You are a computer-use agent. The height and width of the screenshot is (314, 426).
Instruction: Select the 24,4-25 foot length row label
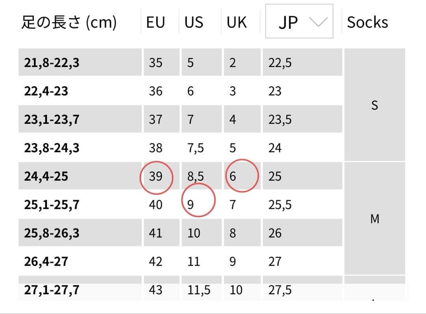pyautogui.click(x=46, y=176)
